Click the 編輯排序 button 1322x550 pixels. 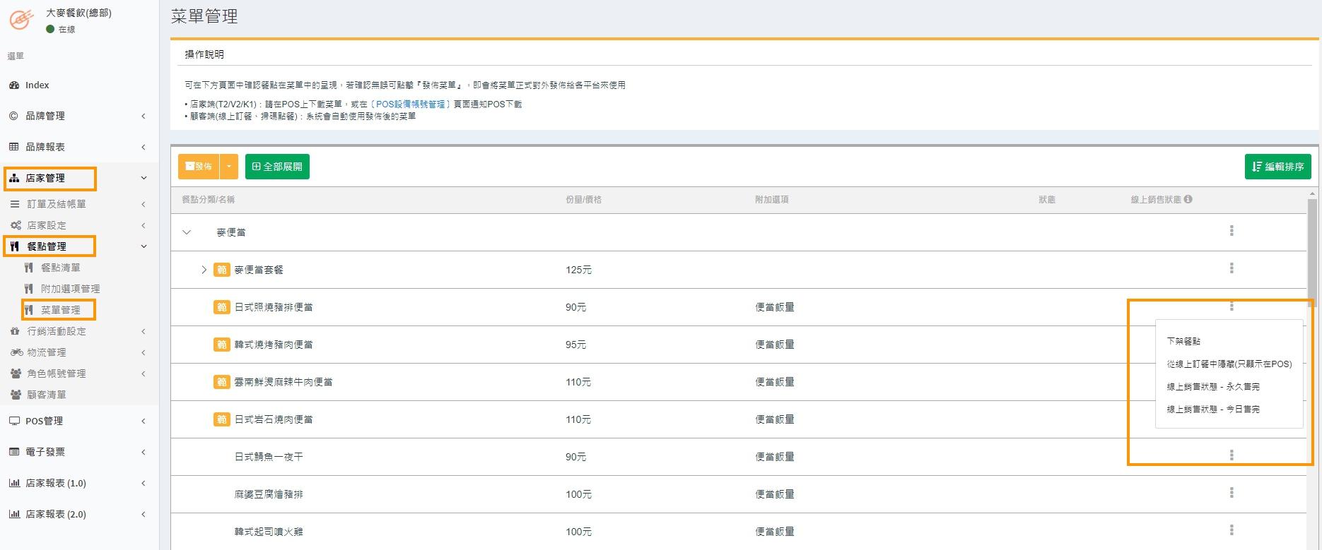[x=1277, y=167]
